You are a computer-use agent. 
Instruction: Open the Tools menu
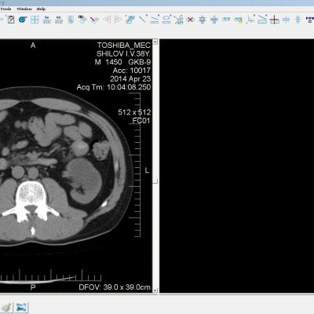coord(5,9)
